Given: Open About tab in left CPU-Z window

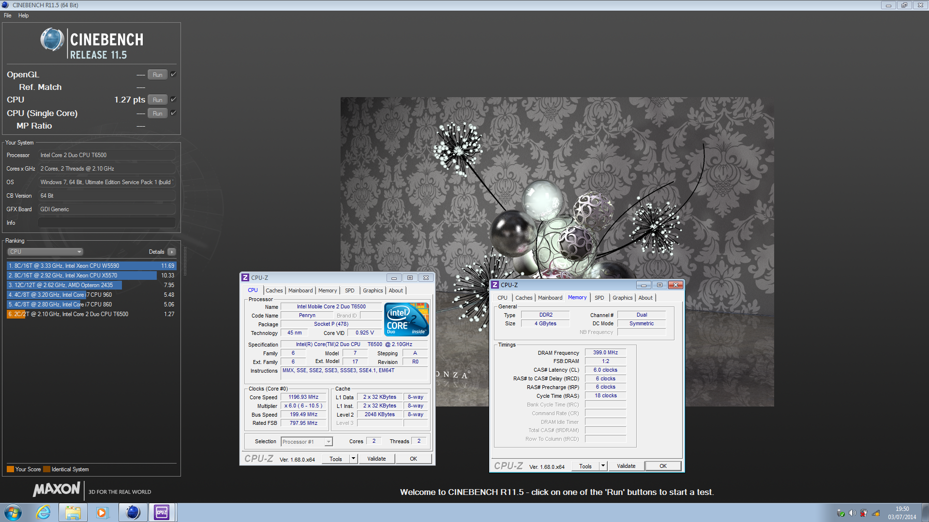Looking at the screenshot, I should click(396, 290).
